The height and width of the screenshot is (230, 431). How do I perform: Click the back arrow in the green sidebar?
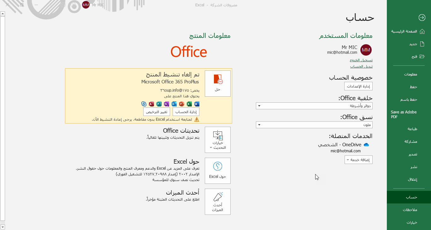422,18
